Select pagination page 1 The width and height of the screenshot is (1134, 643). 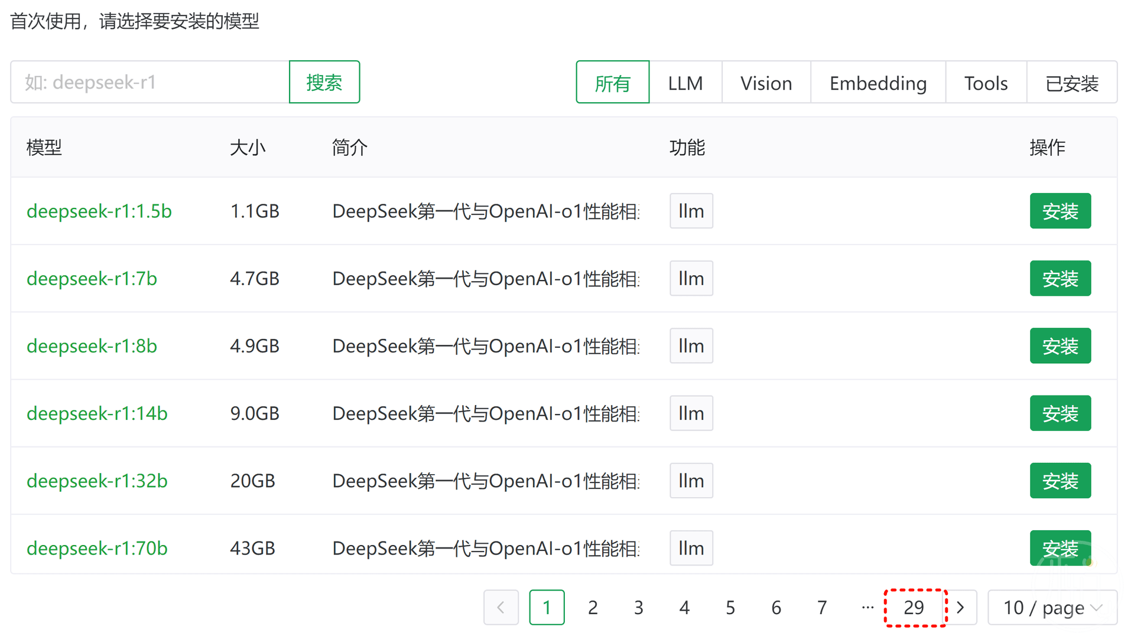click(547, 607)
